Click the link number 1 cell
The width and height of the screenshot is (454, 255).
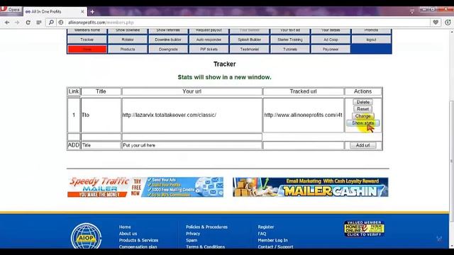click(74, 115)
